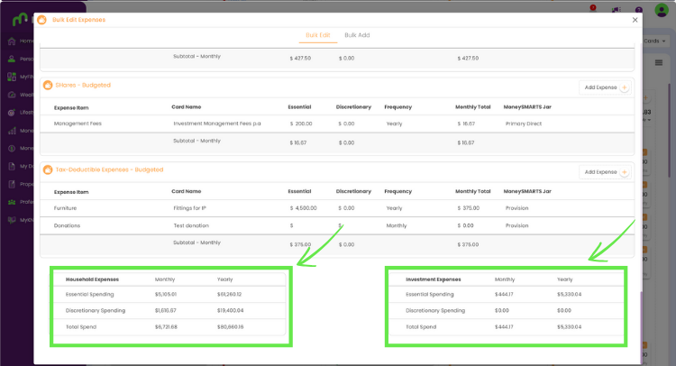Open the Wealth gauge icon in sidebar
The width and height of the screenshot is (676, 366).
(12, 95)
